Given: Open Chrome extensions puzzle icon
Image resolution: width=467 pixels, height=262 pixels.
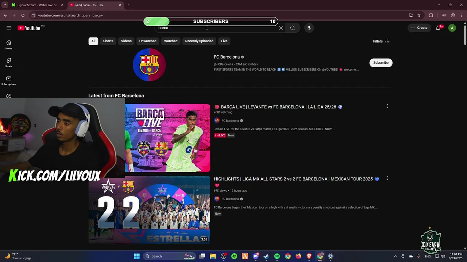Looking at the screenshot, I should (x=431, y=15).
